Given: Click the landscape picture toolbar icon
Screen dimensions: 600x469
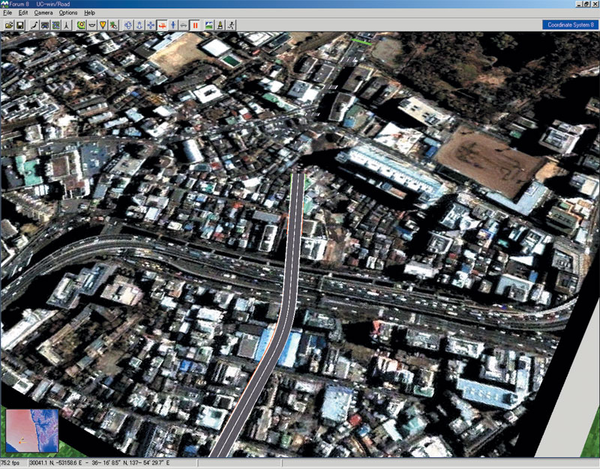Looking at the screenshot, I should click(209, 26).
